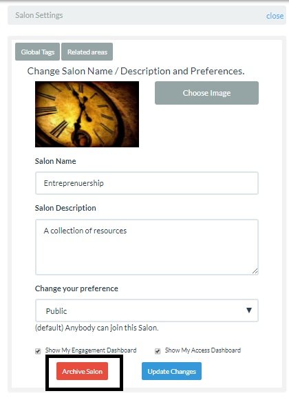Click the dropdown arrow beside Public
This screenshot has width=289, height=400.
(x=249, y=310)
